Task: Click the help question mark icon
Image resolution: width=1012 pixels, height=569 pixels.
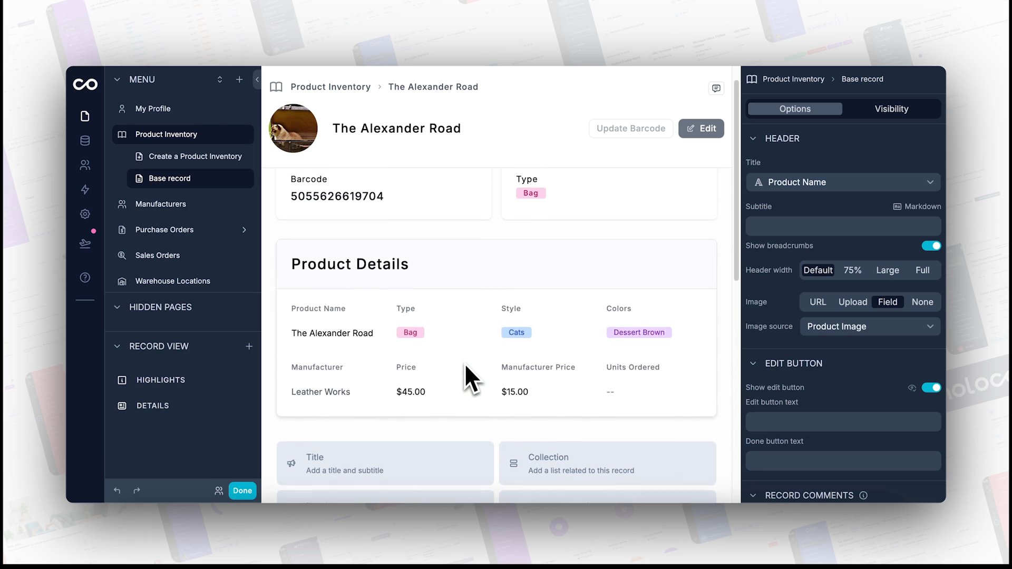Action: (85, 278)
